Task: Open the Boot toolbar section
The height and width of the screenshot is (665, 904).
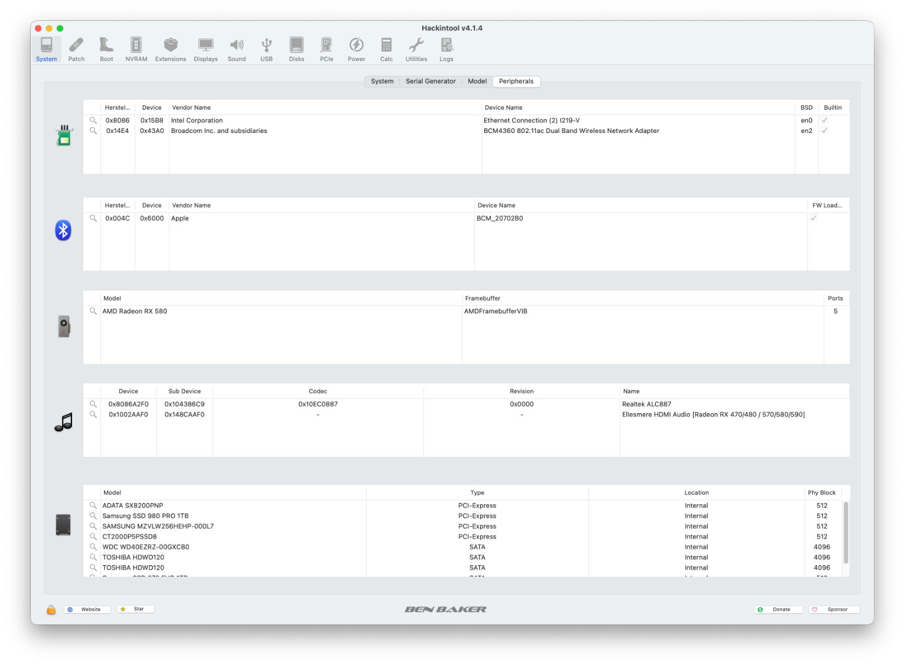Action: (x=106, y=49)
